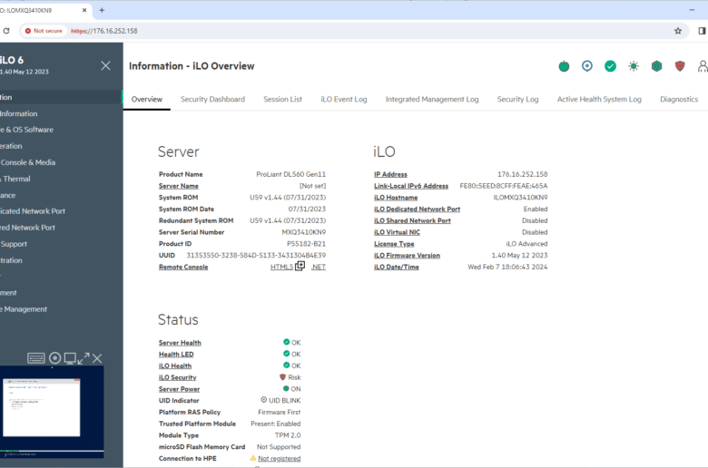Click the iLO Hostname link
The height and width of the screenshot is (468, 708).
pyautogui.click(x=396, y=198)
